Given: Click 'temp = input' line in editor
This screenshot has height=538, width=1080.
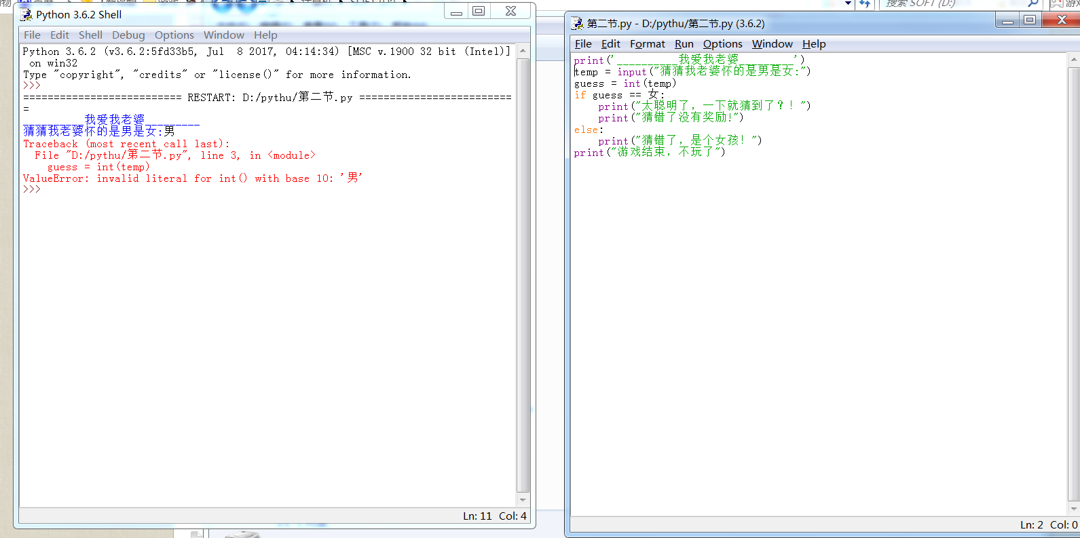Looking at the screenshot, I should point(692,71).
